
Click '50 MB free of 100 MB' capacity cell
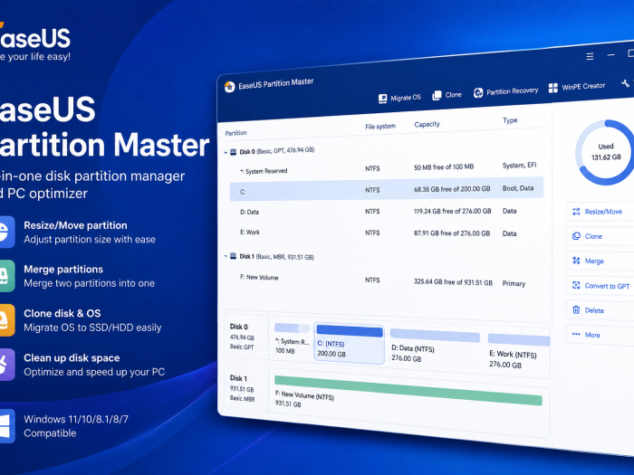[444, 166]
